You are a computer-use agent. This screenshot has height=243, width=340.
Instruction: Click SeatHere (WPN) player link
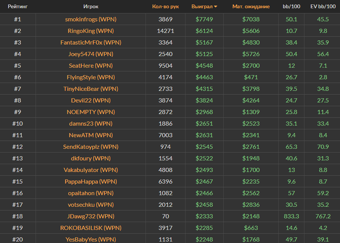click(91, 65)
